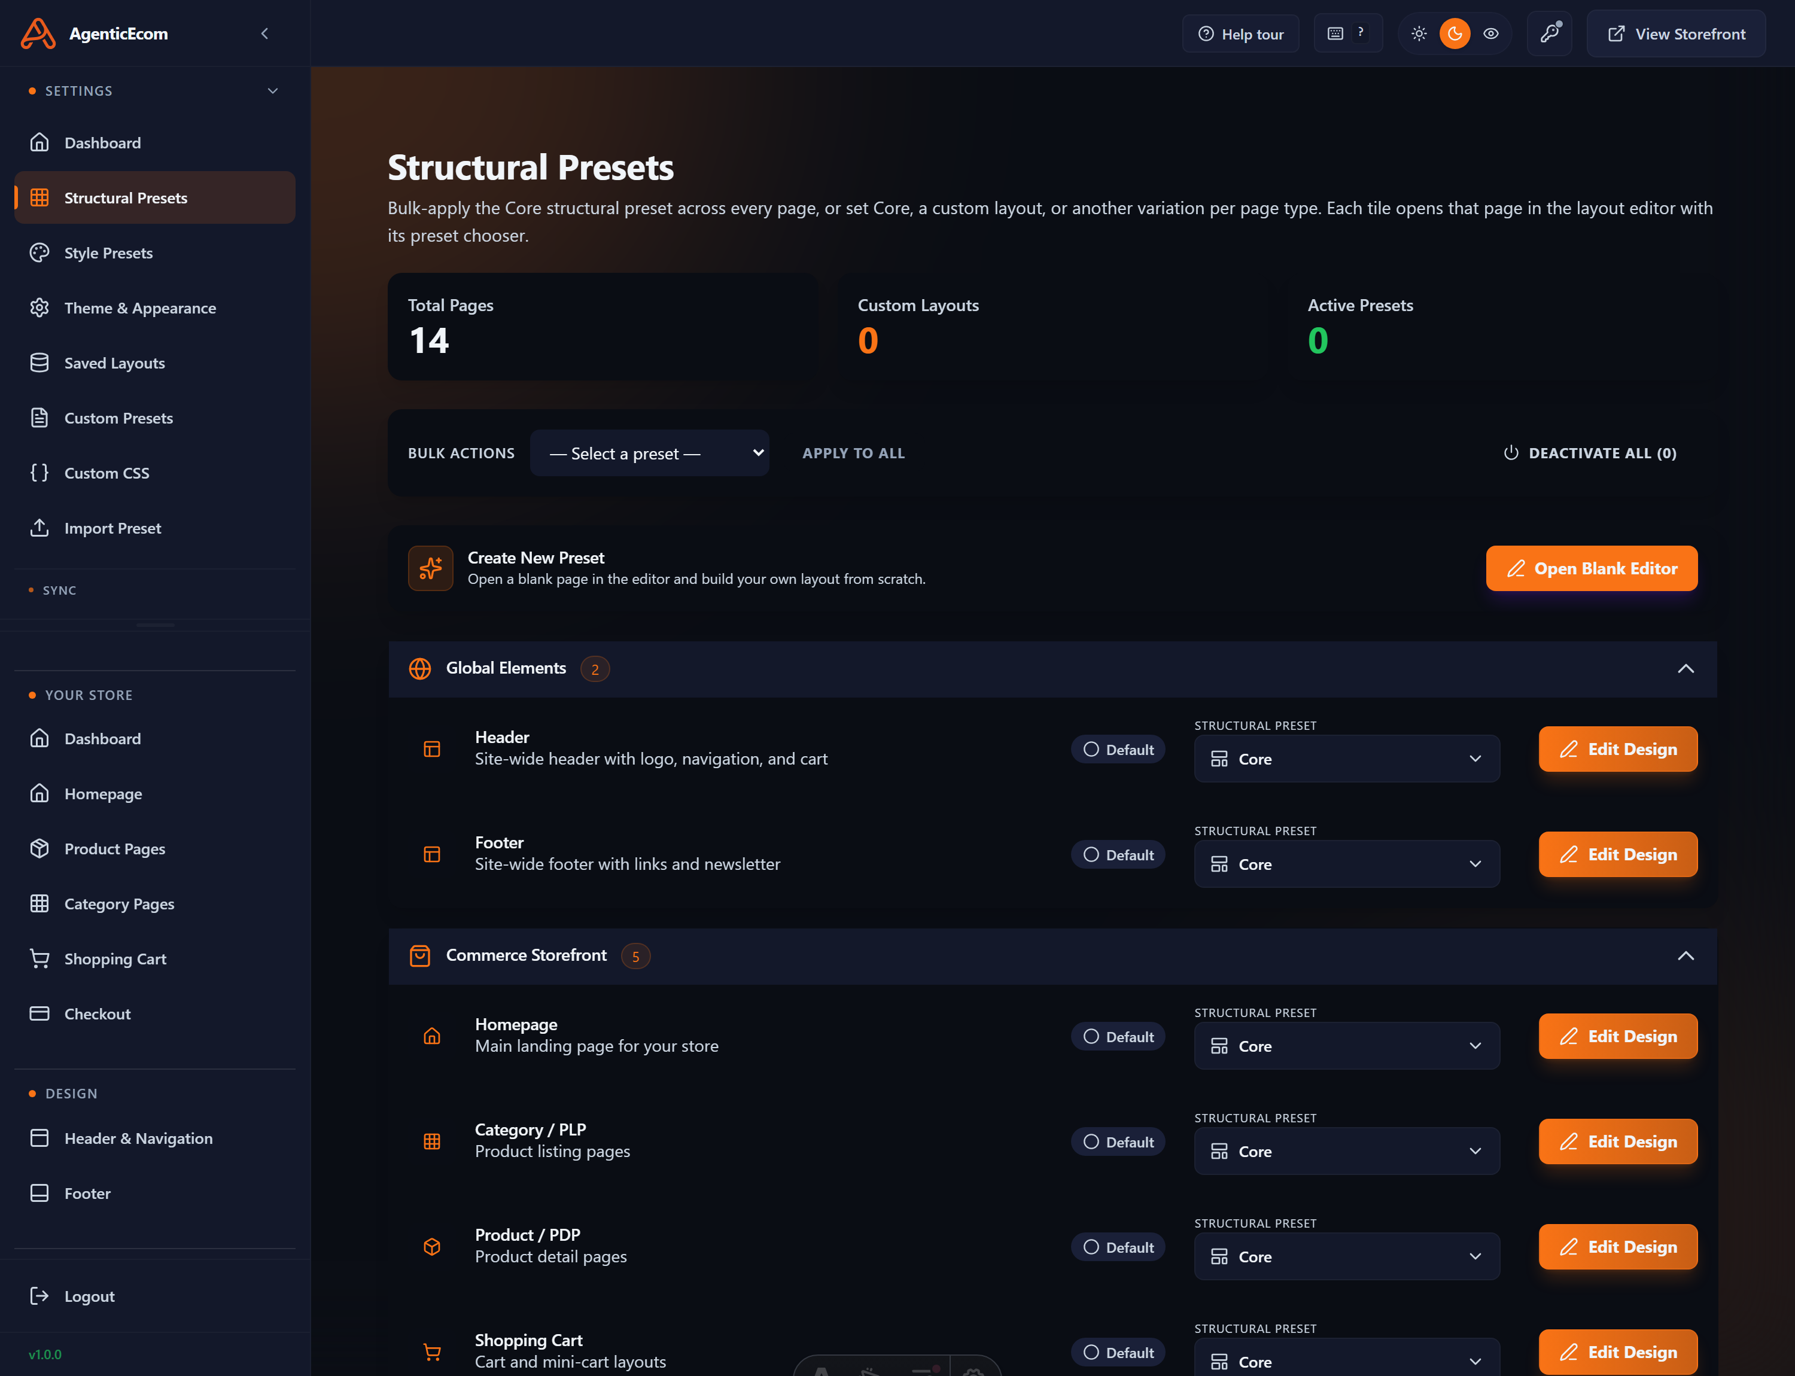This screenshot has width=1795, height=1376.
Task: Click APPLY TO ALL button
Action: tap(853, 453)
